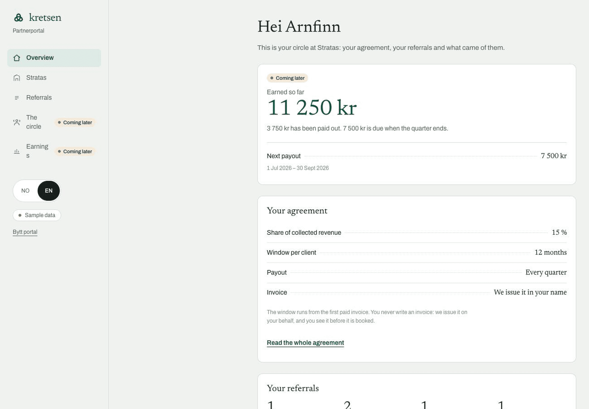
Task: Click the Stratas building icon
Action: point(17,78)
